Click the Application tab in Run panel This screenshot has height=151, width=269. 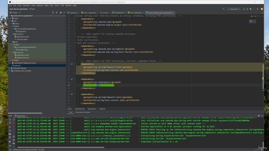(x=20, y=116)
